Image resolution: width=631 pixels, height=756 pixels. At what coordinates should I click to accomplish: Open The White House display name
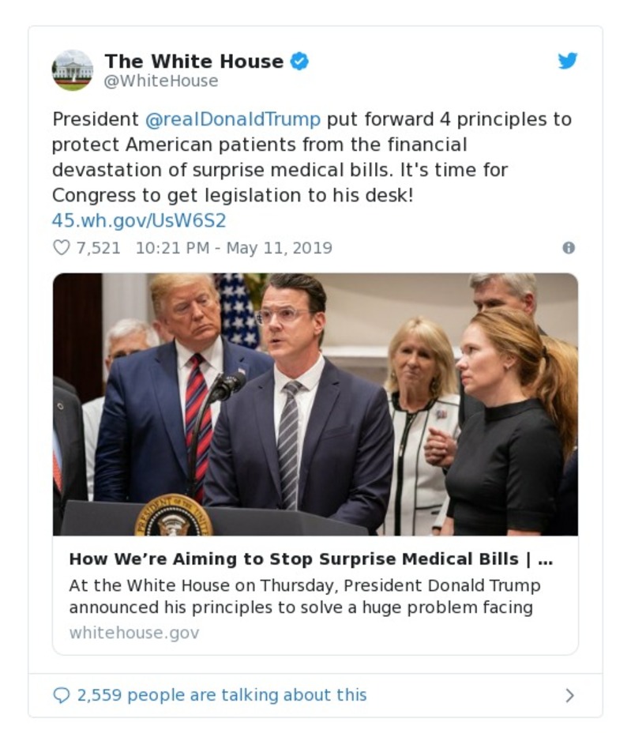click(193, 61)
